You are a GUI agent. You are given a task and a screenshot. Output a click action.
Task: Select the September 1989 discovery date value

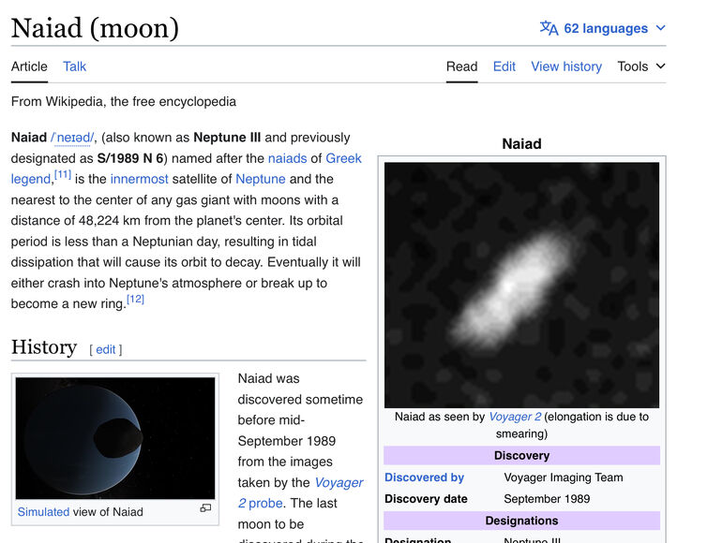coord(547,499)
